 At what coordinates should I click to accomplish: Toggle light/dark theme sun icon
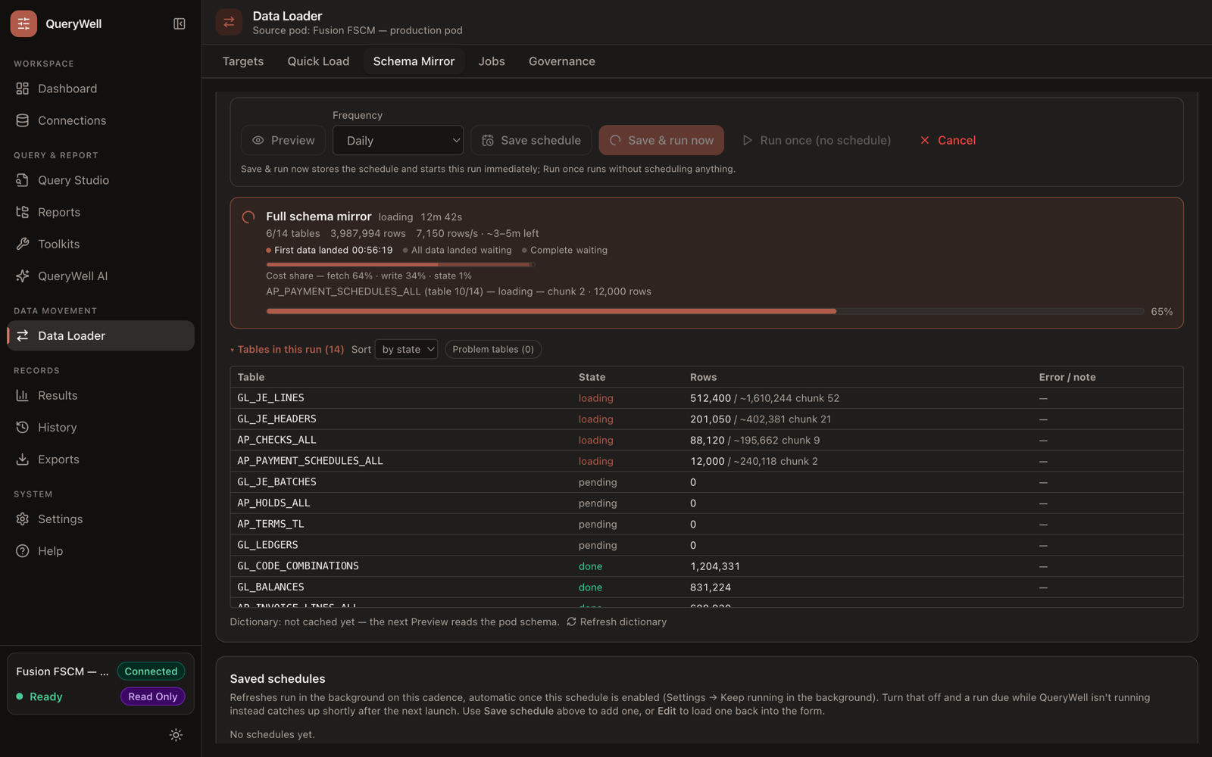[x=176, y=734]
